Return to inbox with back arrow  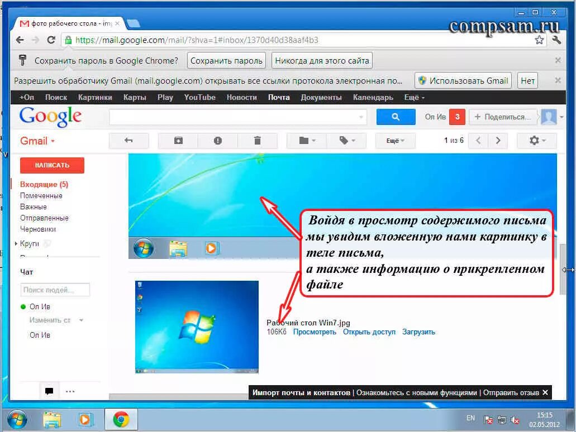128,141
